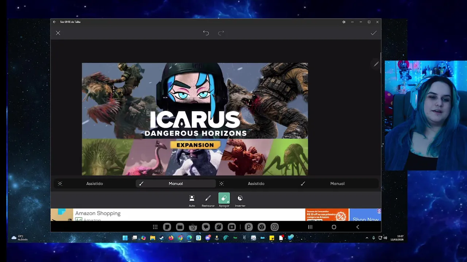Screen dimensions: 467x262
Task: Tap the orange Amazon discount banner image
Action: click(x=327, y=215)
